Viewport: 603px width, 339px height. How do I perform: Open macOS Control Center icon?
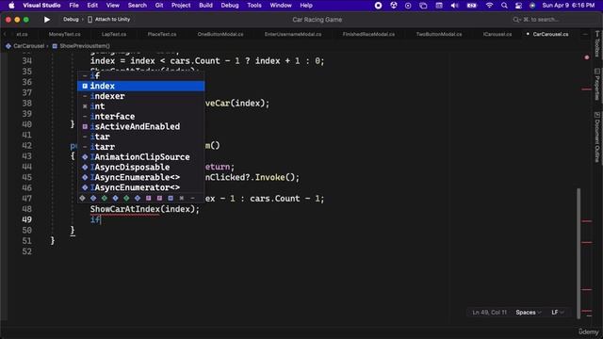[518, 6]
